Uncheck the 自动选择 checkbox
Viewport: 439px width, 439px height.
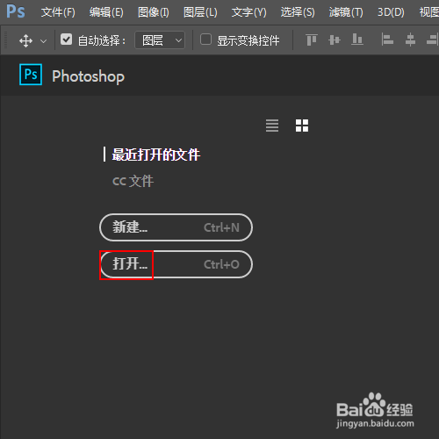(66, 40)
